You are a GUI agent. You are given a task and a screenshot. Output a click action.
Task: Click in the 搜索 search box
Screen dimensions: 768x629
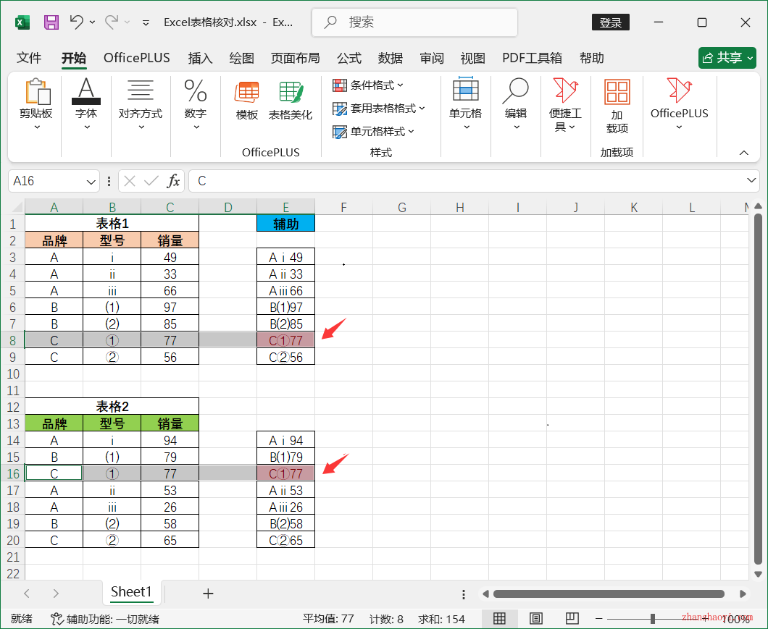point(414,22)
